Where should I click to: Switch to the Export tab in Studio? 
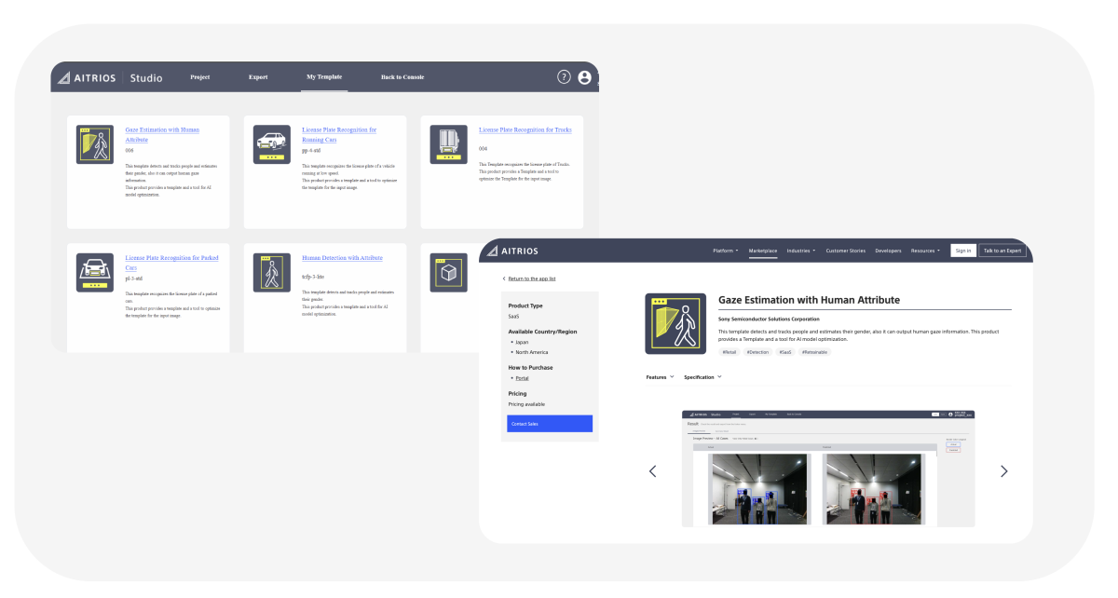tap(258, 77)
